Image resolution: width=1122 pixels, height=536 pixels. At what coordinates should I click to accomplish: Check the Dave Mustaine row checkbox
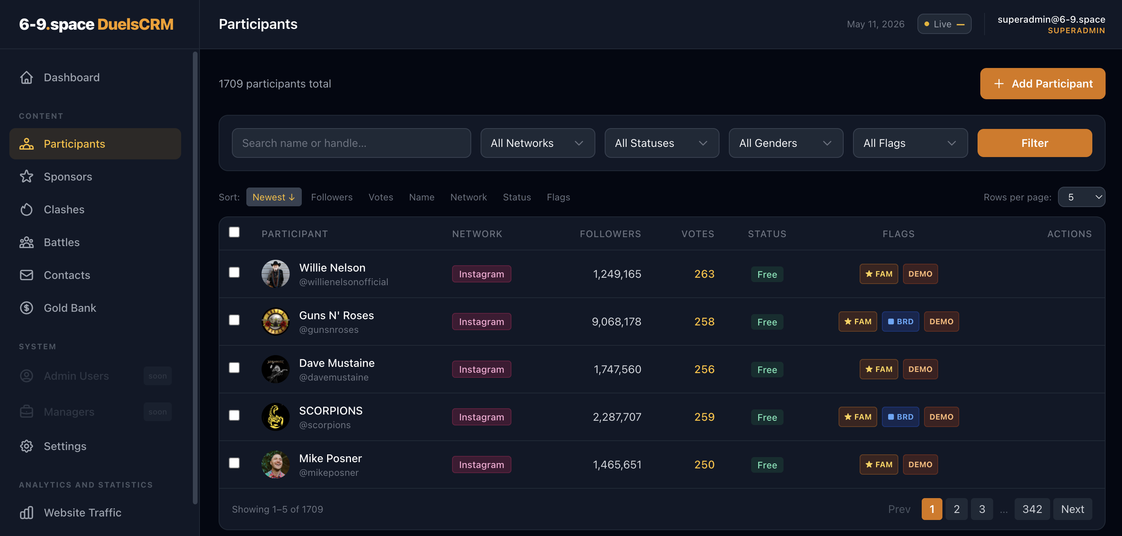pyautogui.click(x=234, y=368)
